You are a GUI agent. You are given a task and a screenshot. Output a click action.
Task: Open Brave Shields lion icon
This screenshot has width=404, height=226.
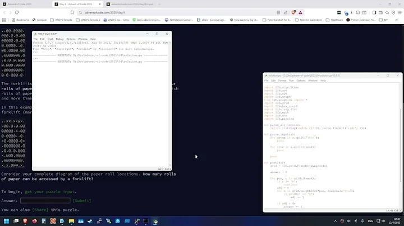293,12
